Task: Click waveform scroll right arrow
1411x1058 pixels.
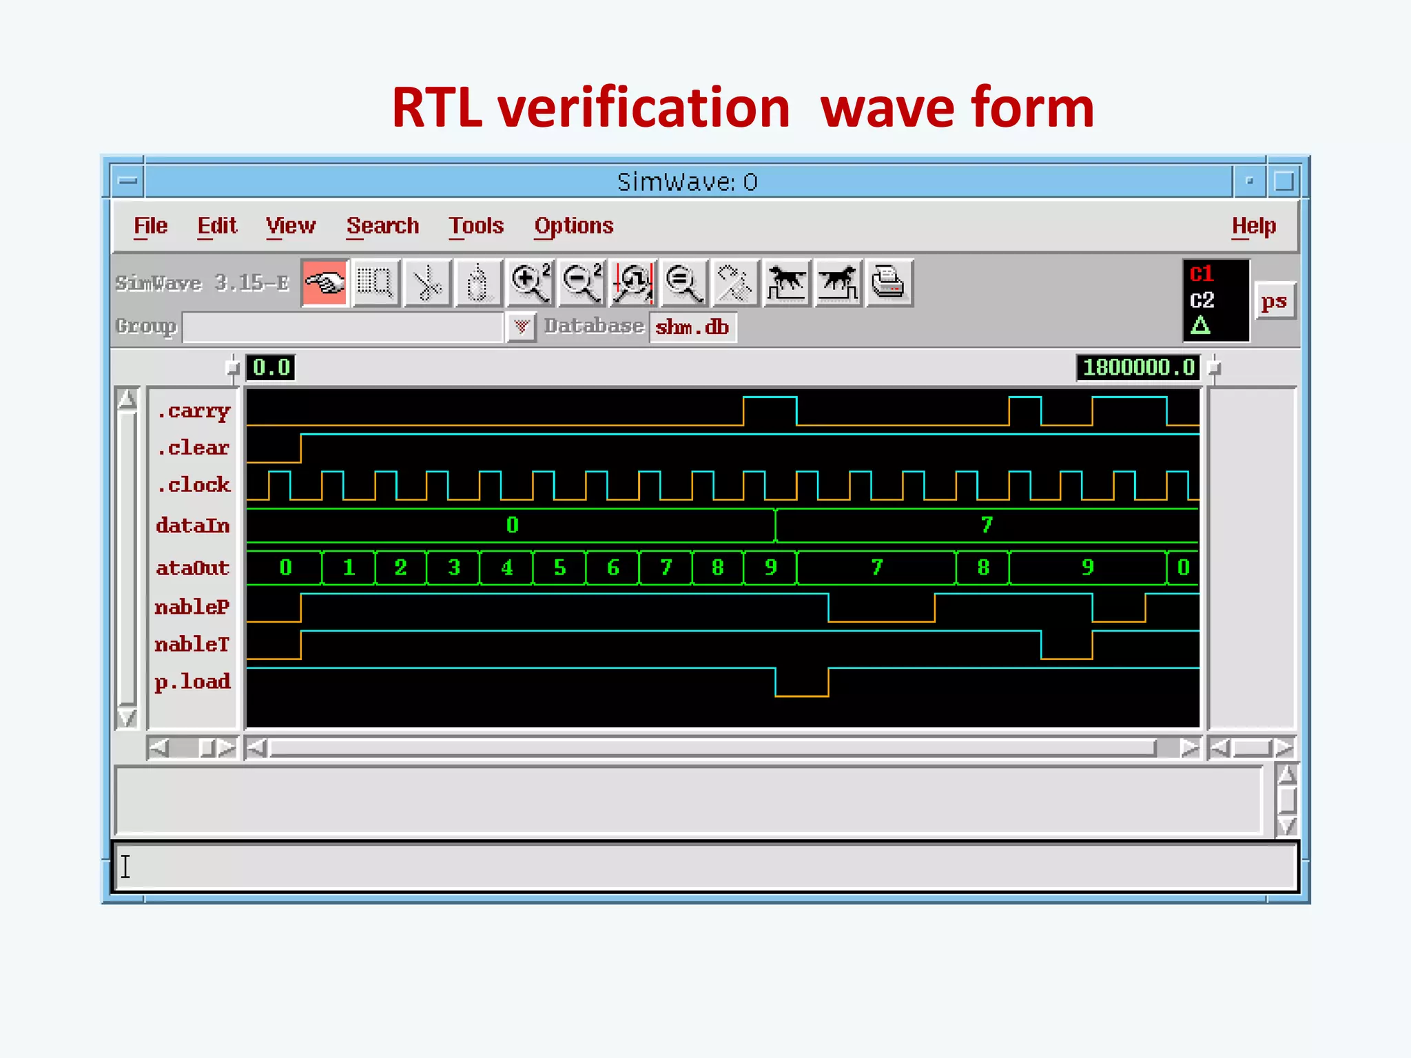Action: point(1189,747)
